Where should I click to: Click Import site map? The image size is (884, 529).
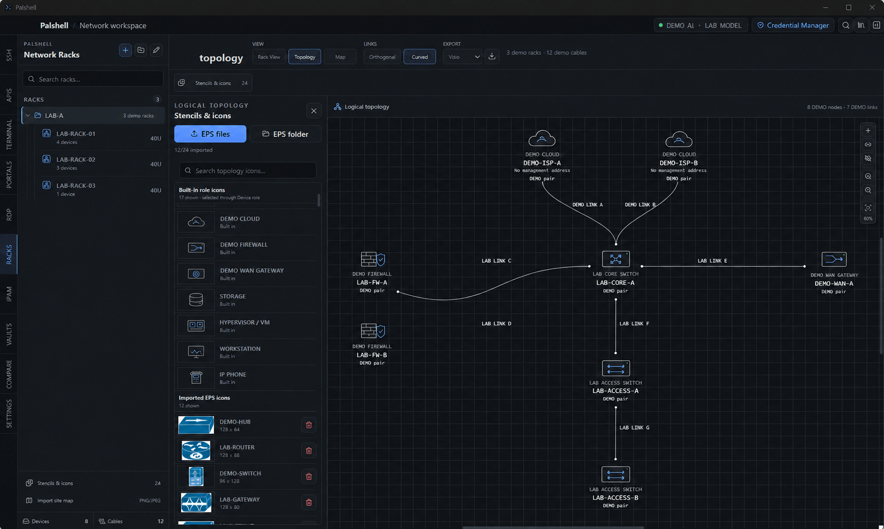[93, 501]
